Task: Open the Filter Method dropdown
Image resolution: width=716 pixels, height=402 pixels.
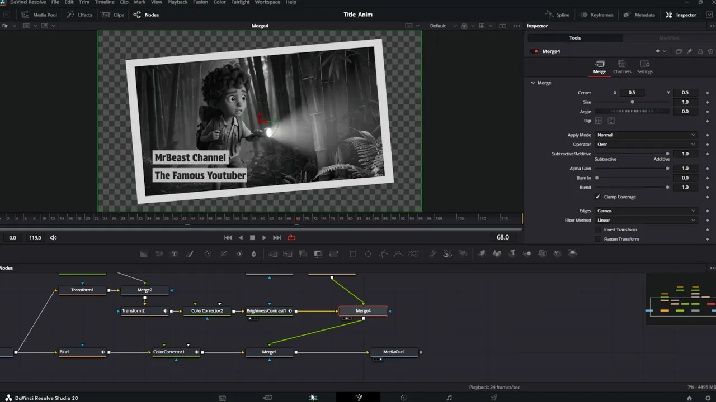Action: (x=646, y=221)
